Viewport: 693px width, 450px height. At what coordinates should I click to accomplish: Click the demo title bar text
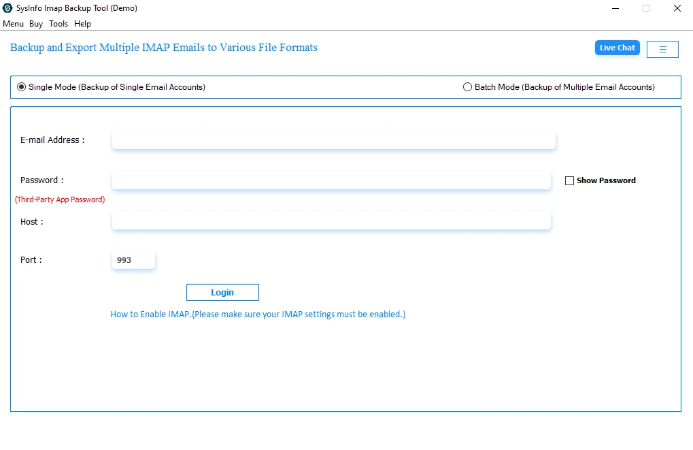[77, 8]
